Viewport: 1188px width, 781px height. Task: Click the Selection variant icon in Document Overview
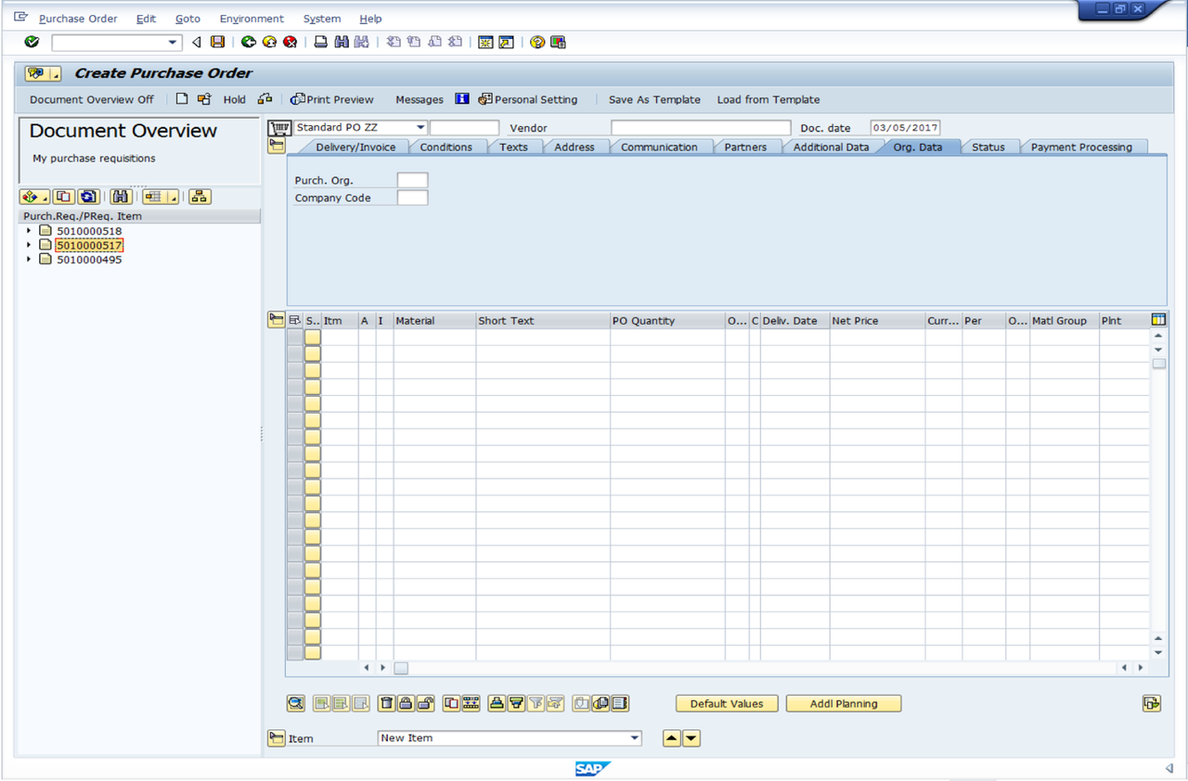tap(34, 197)
